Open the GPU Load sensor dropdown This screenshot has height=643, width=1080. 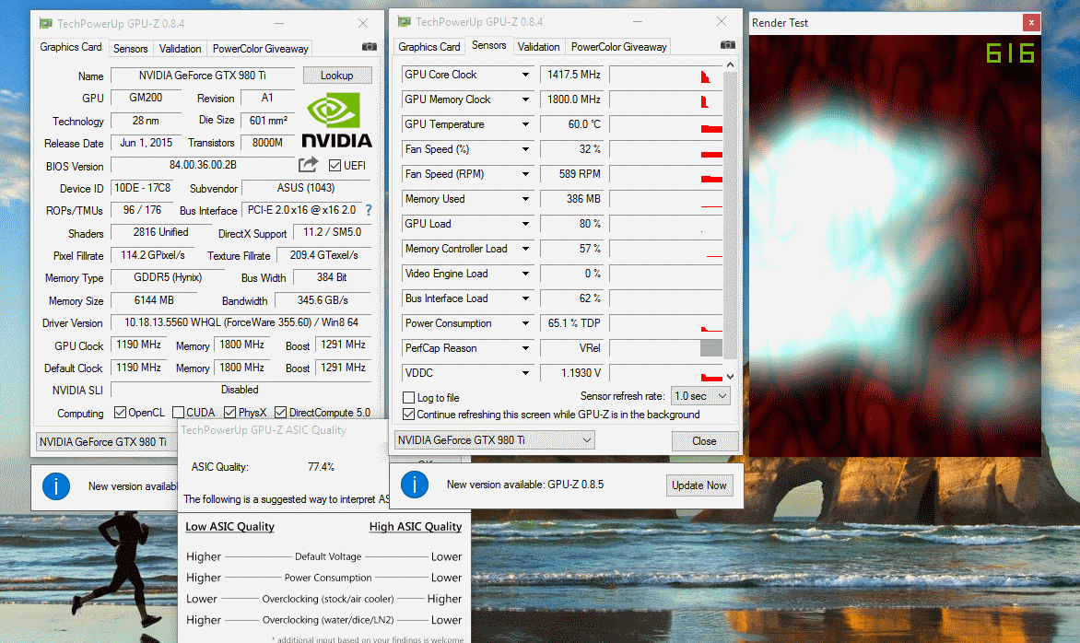coord(525,224)
